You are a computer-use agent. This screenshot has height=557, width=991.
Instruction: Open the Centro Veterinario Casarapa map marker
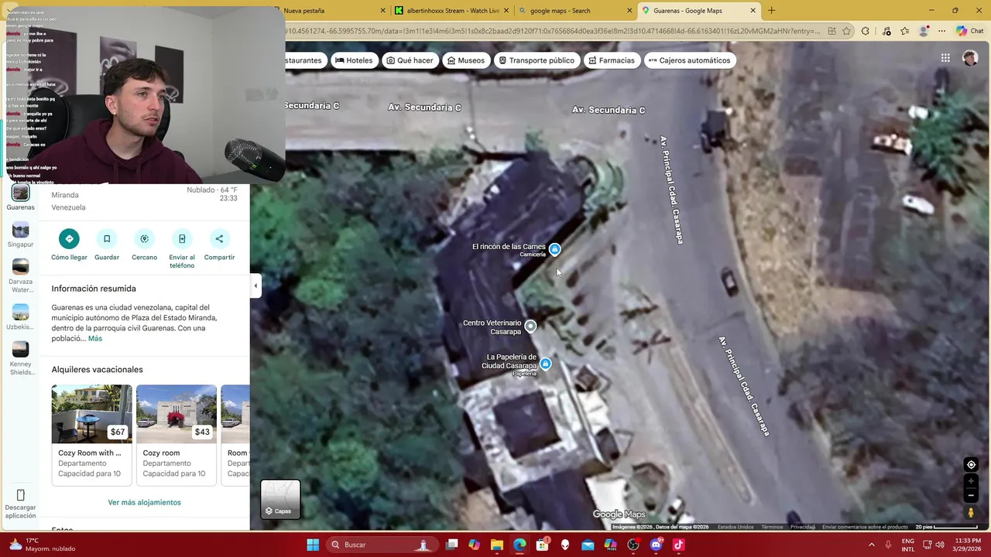[x=530, y=326]
